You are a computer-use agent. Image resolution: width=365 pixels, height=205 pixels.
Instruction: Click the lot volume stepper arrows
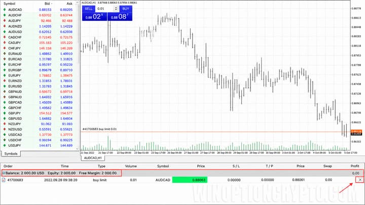[116, 9]
